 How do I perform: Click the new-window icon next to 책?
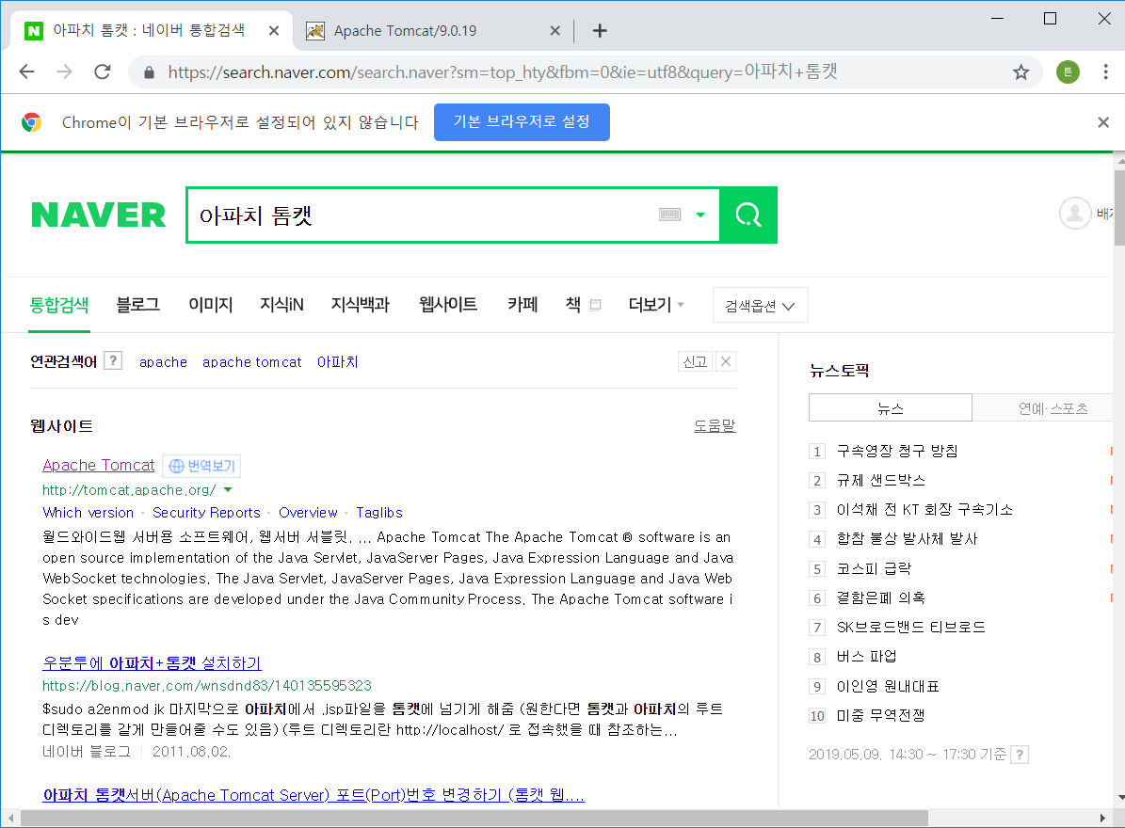coord(595,305)
